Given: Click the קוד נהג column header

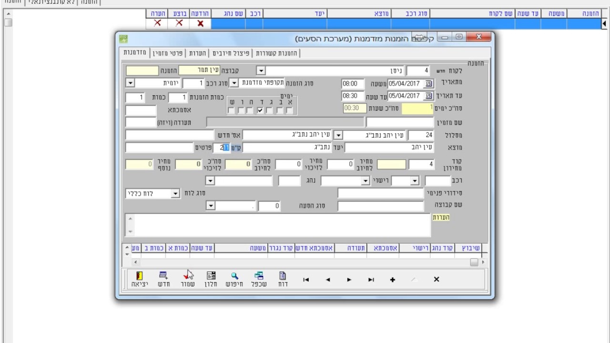Looking at the screenshot, I should click(442, 248).
